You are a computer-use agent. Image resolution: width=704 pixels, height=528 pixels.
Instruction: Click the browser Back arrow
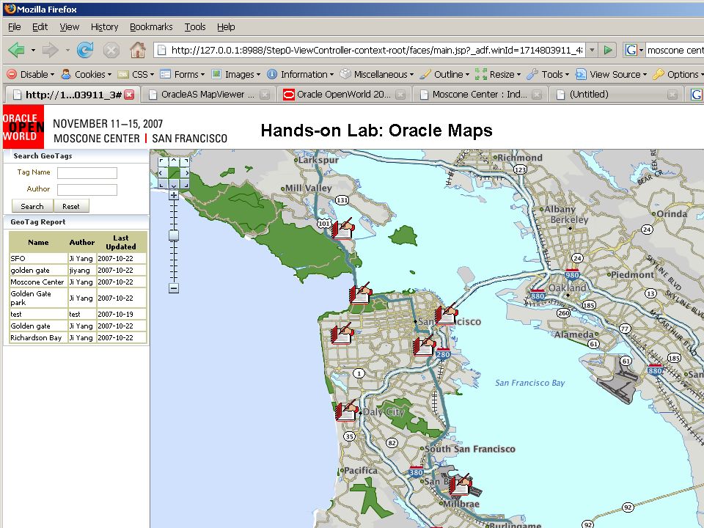click(x=16, y=50)
